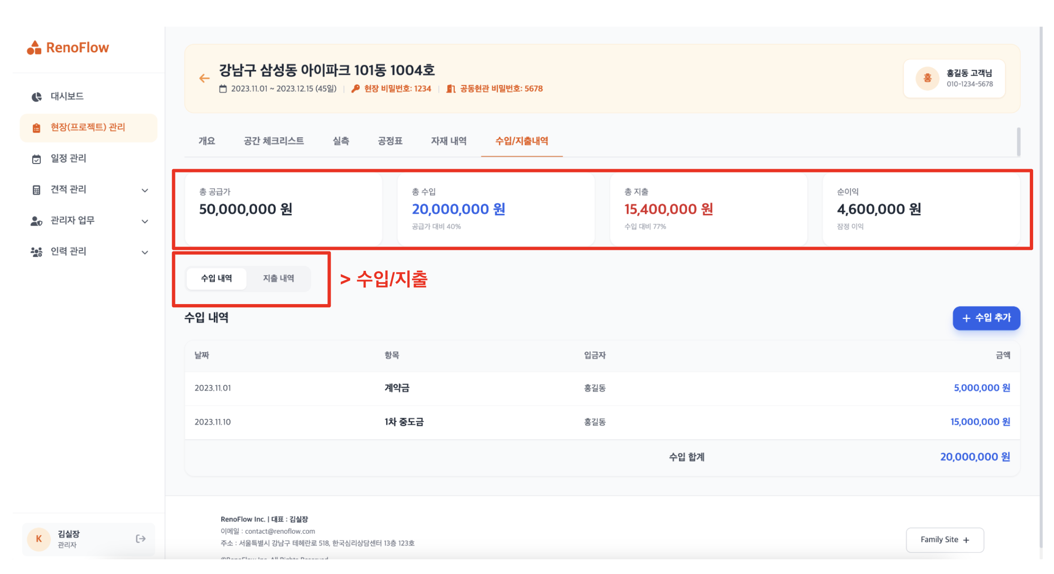Open the Family Site dropdown
The image size is (1054, 574).
click(944, 540)
